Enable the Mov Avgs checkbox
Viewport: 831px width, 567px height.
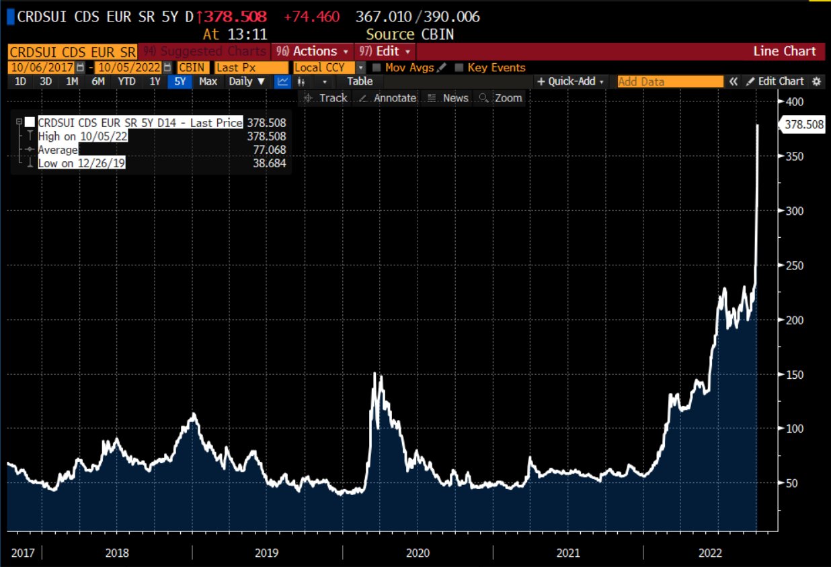point(377,68)
